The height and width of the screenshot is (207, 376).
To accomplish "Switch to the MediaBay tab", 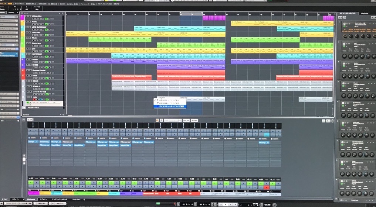I will [x=364, y=13].
